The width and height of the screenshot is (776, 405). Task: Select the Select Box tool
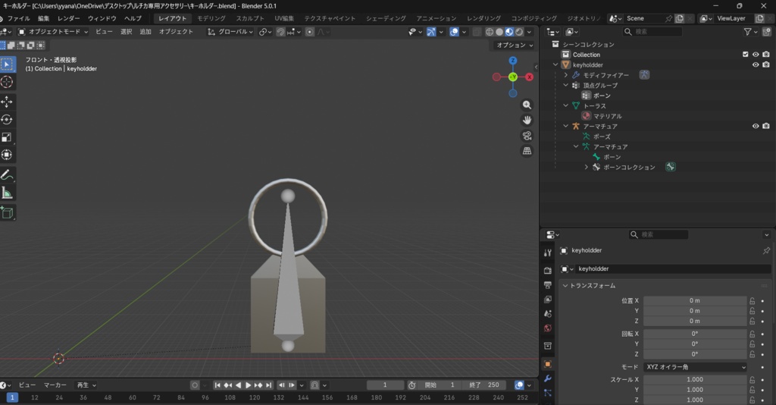7,64
